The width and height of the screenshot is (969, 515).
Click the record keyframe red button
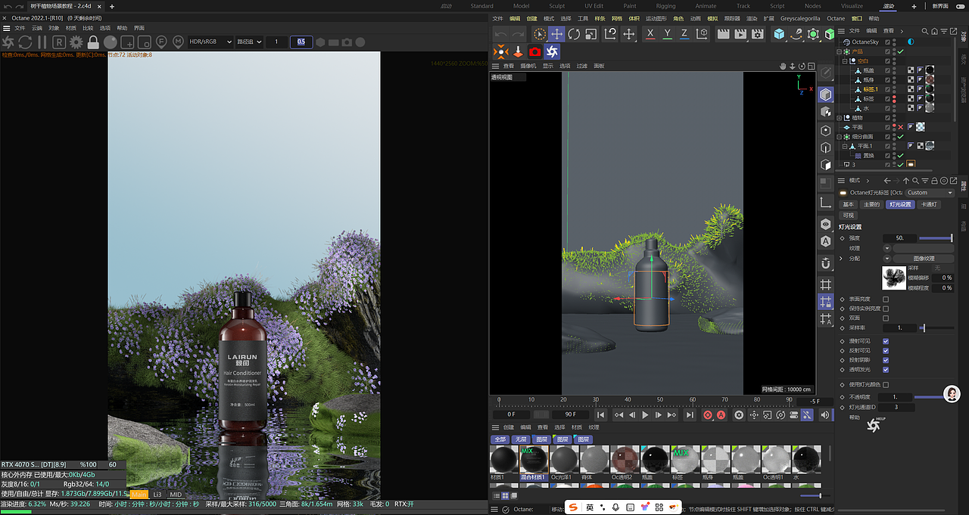pyautogui.click(x=708, y=415)
